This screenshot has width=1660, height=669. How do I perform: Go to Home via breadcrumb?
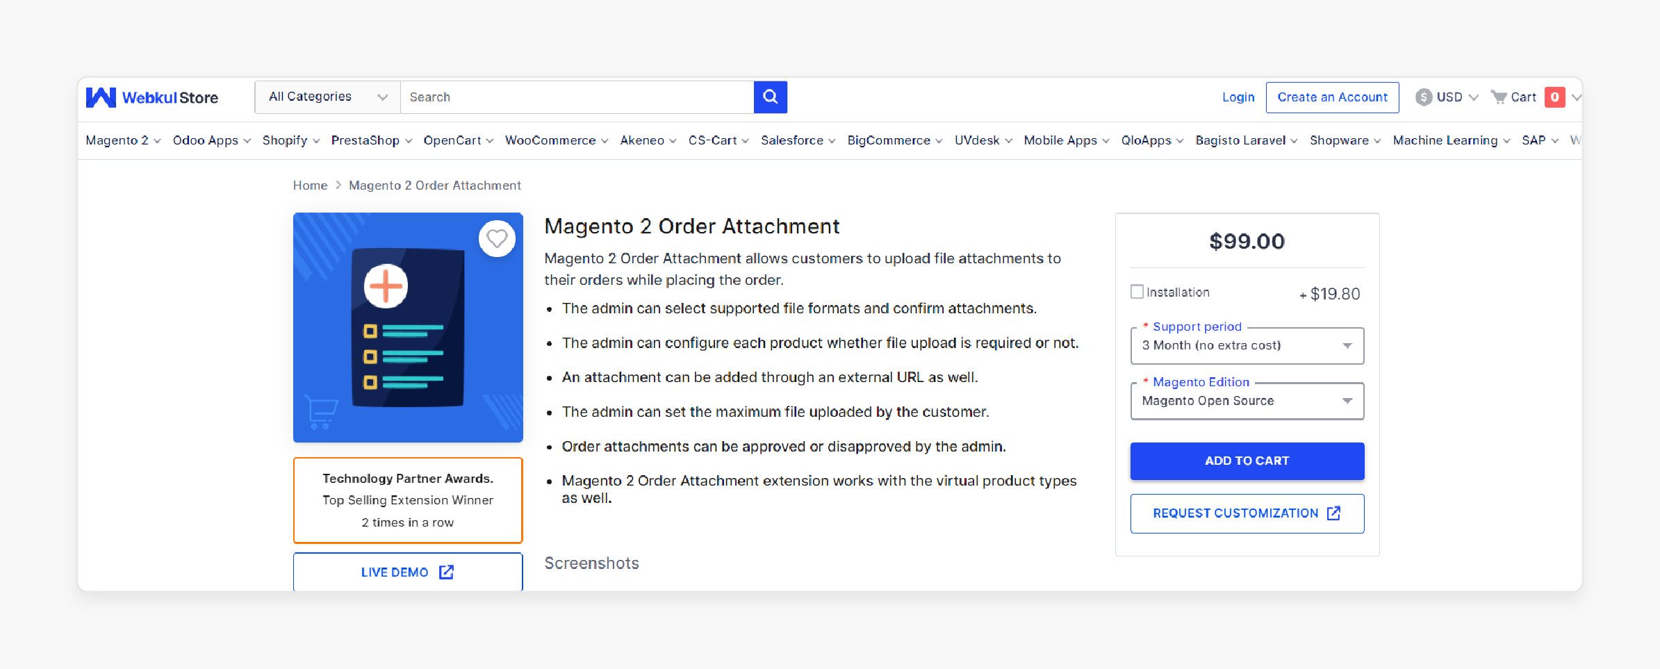pyautogui.click(x=310, y=185)
